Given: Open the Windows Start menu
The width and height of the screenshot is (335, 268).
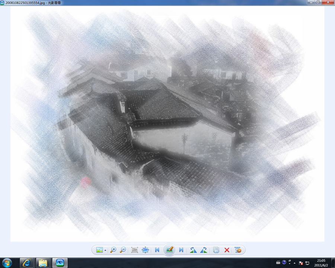Looking at the screenshot, I should point(7,263).
